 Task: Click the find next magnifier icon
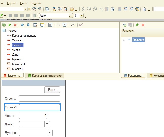coord(34,9)
